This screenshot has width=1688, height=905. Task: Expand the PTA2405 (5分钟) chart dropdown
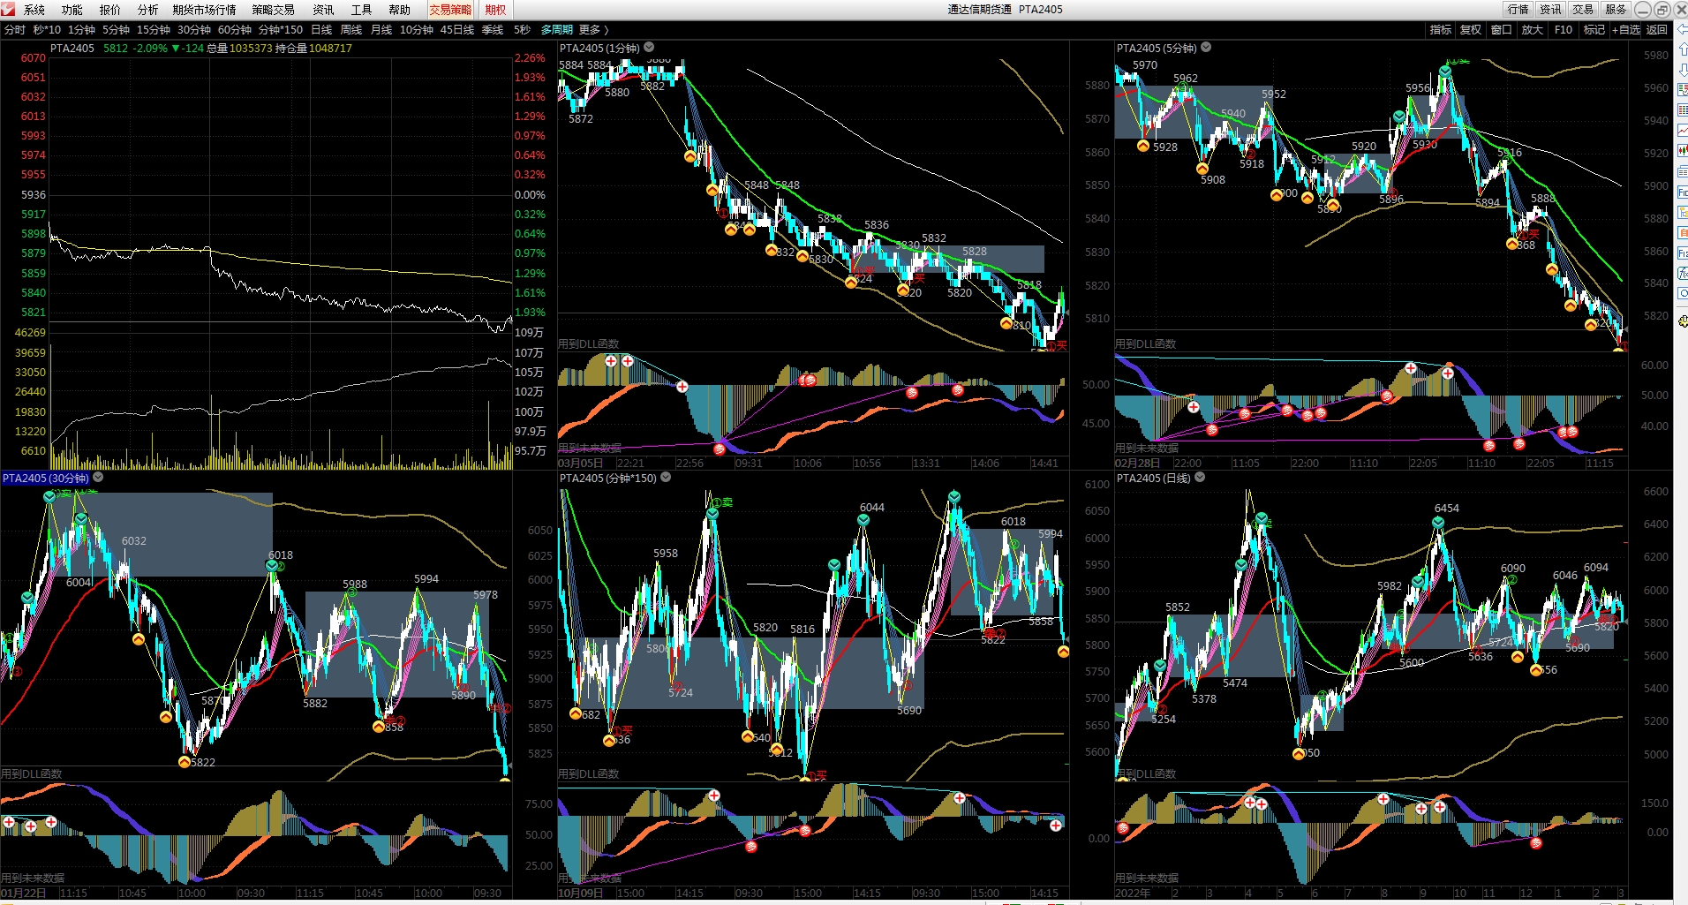click(1206, 48)
